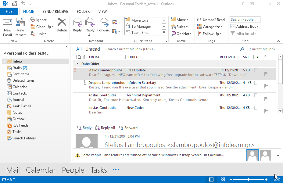Click the Send/Receive All Folders quick access icon

pos(14,3)
